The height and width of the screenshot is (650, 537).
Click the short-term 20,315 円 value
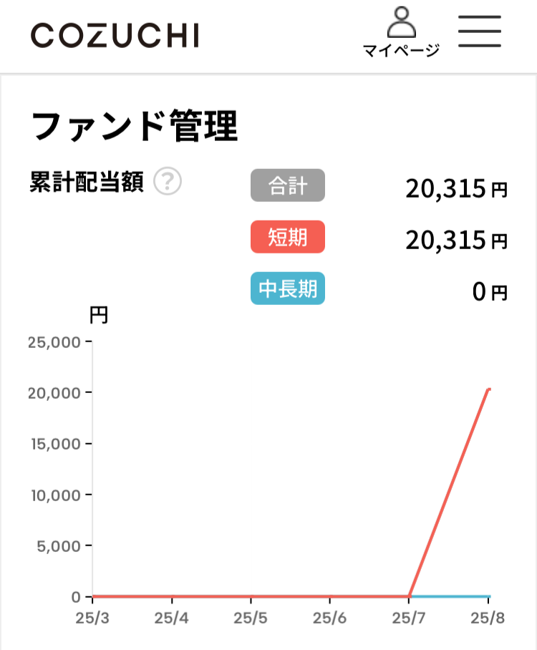[x=456, y=240]
